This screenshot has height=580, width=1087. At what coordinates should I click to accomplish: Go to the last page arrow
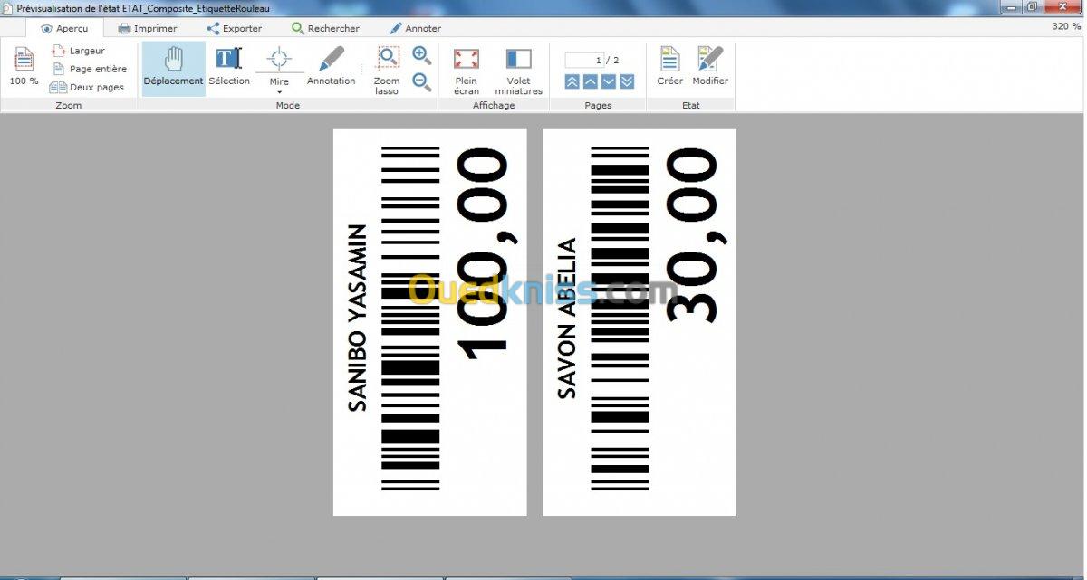pyautogui.click(x=627, y=82)
